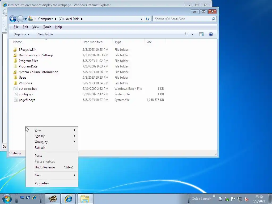Minimize the Explorer window
Screen dimensions: 272x204
tap(195, 12)
